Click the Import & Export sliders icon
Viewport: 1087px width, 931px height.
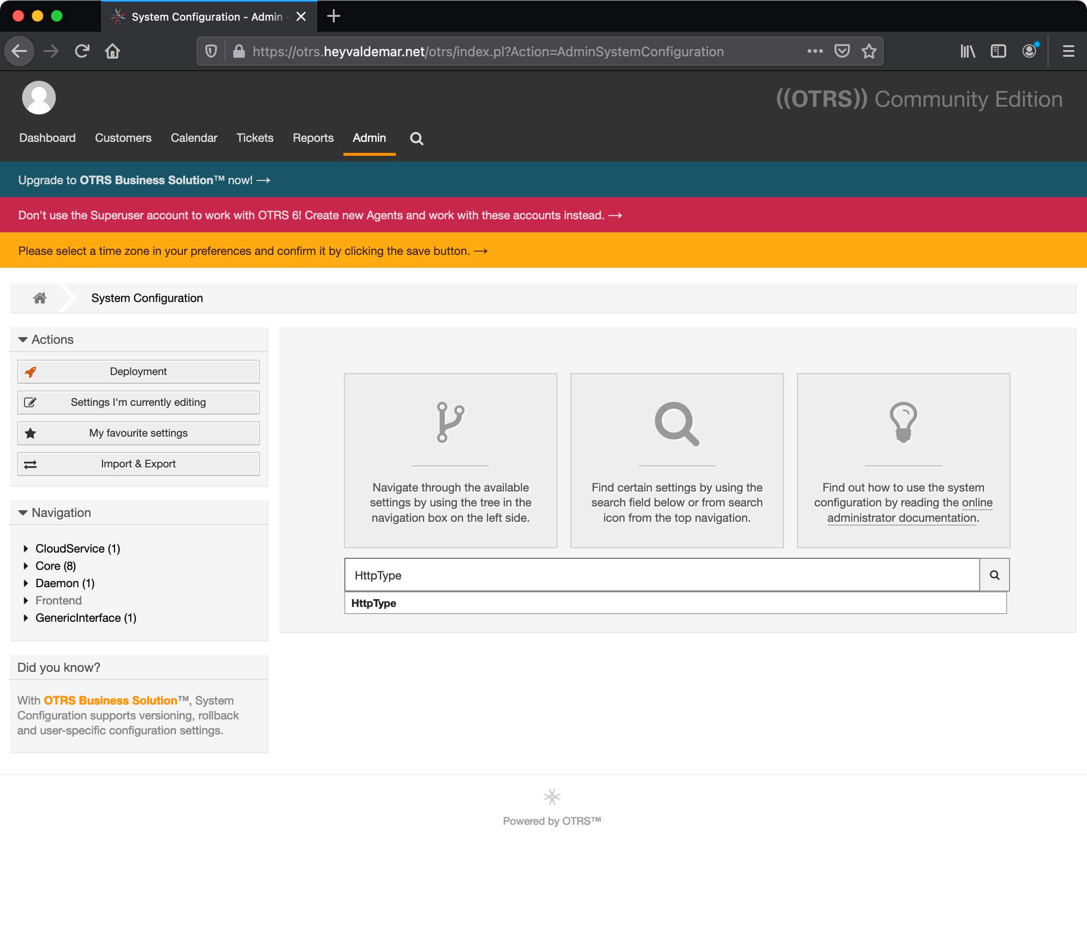(x=29, y=464)
